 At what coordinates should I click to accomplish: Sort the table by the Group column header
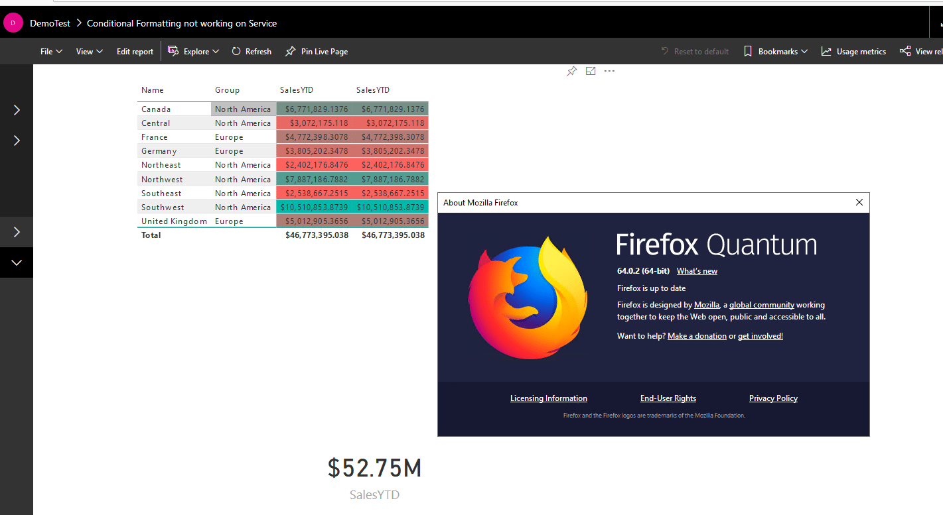[x=227, y=90]
